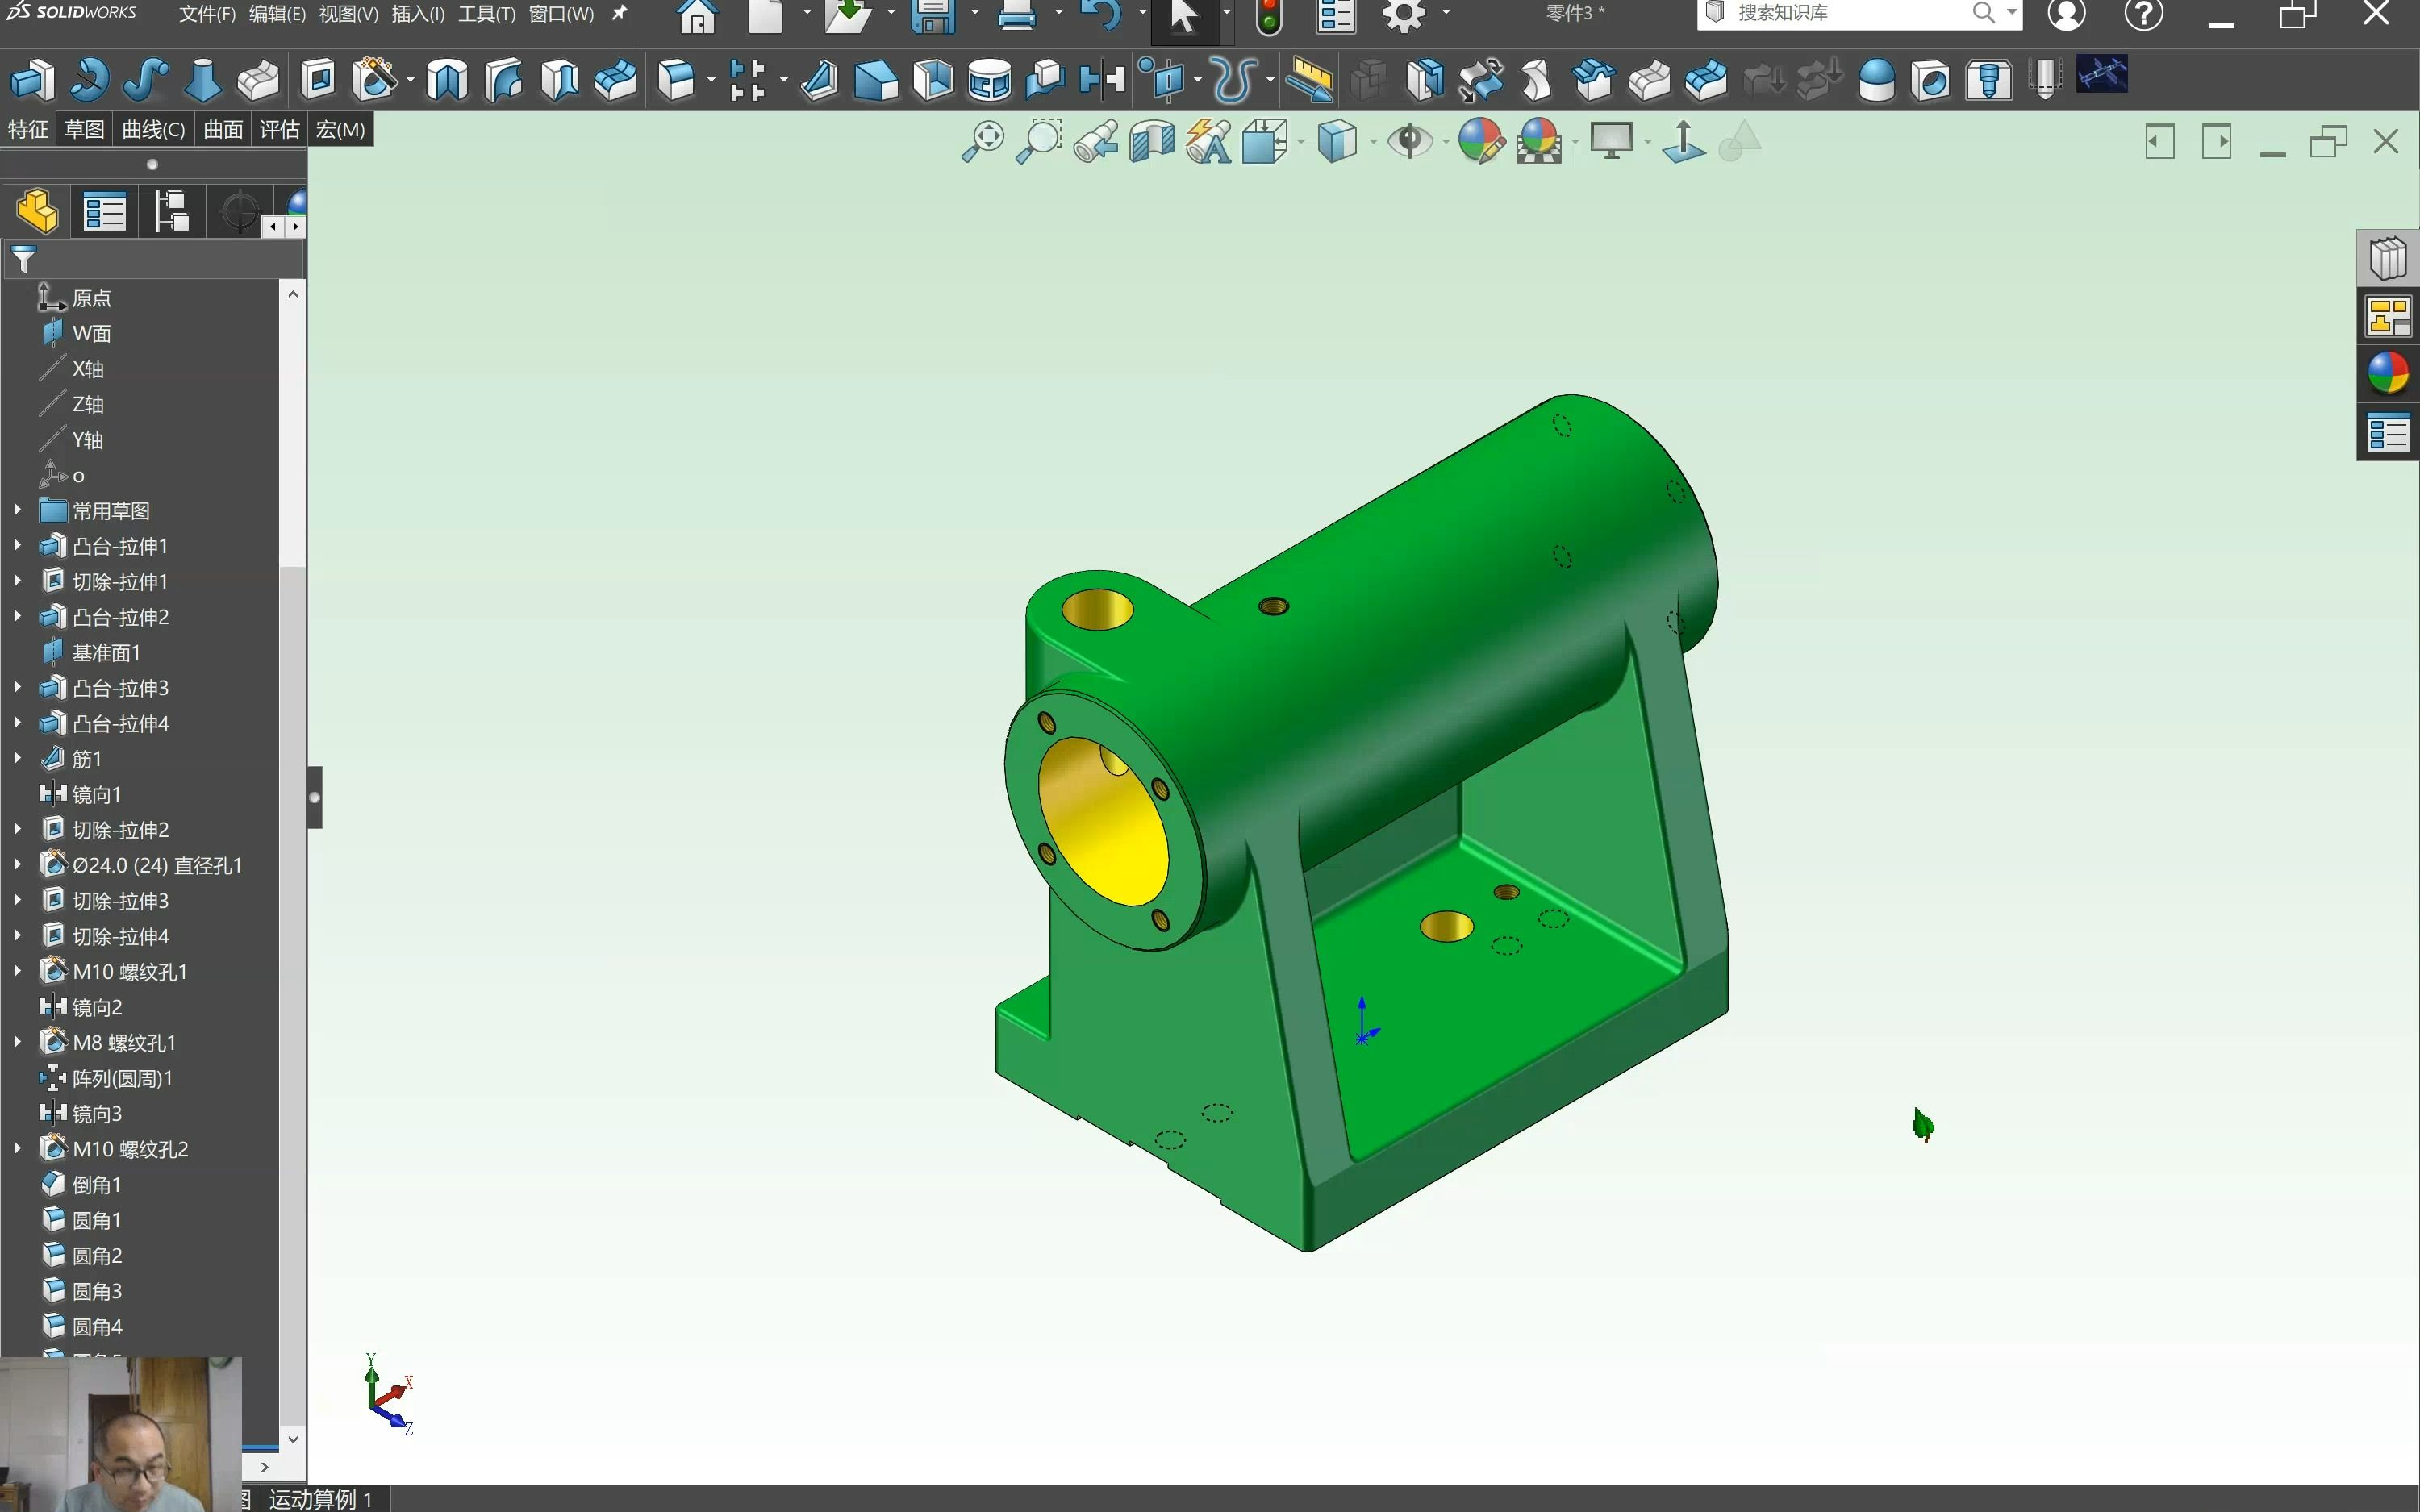Switch to the 草图 tab

click(x=84, y=130)
